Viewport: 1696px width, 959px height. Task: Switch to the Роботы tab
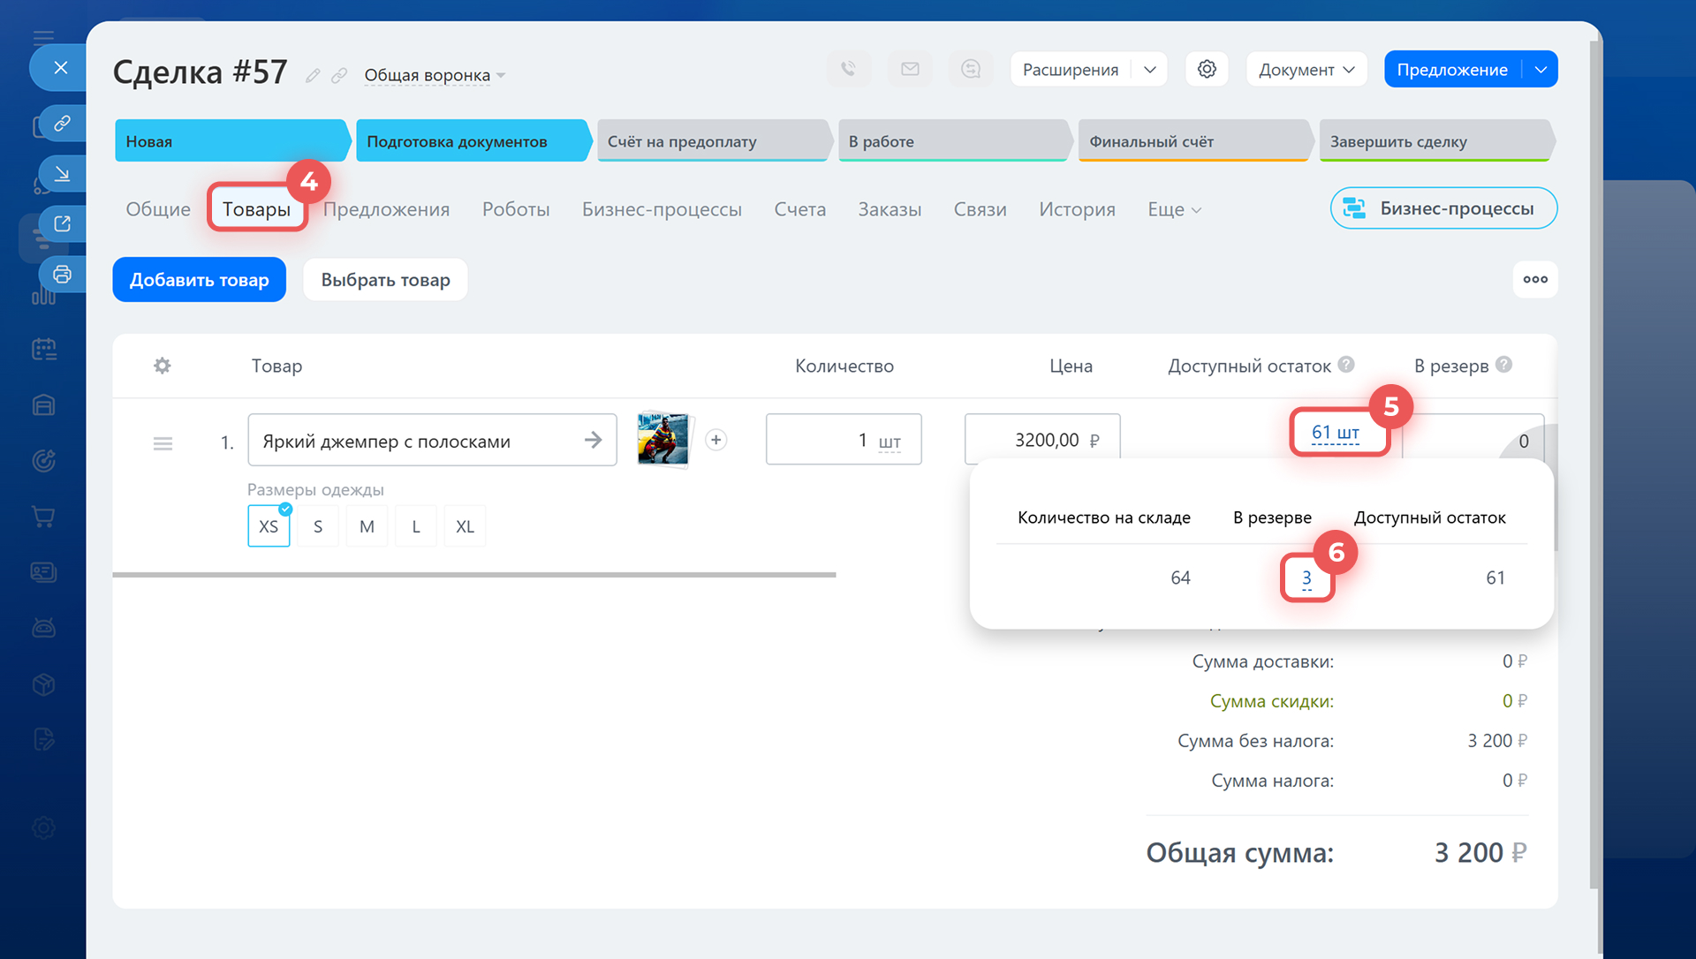coord(516,209)
